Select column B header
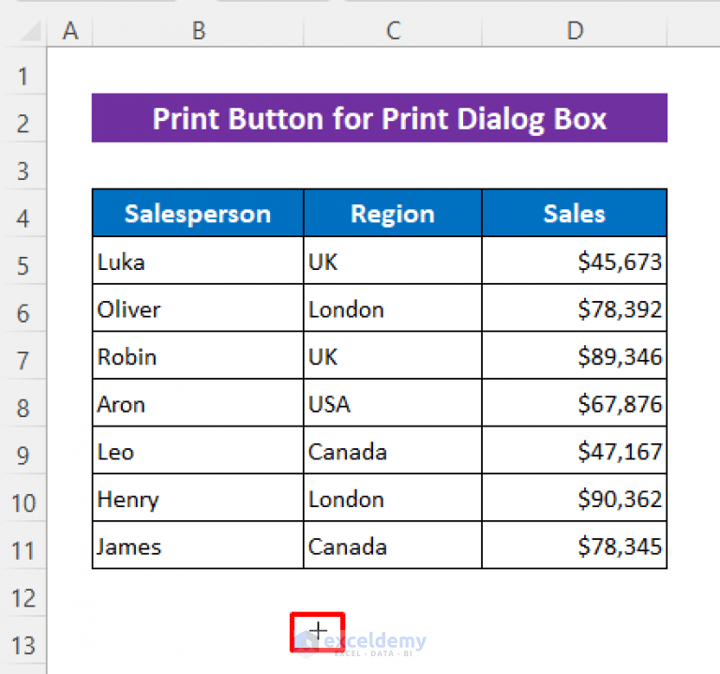The width and height of the screenshot is (720, 674). [x=198, y=31]
